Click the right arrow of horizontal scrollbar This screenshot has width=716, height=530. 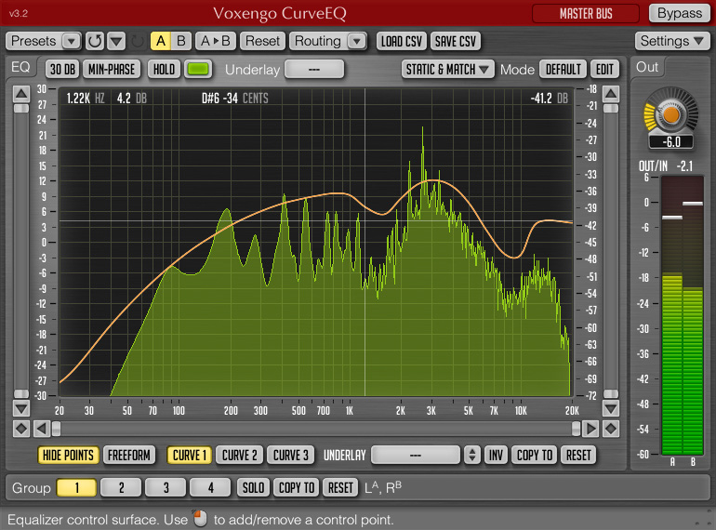click(x=590, y=429)
